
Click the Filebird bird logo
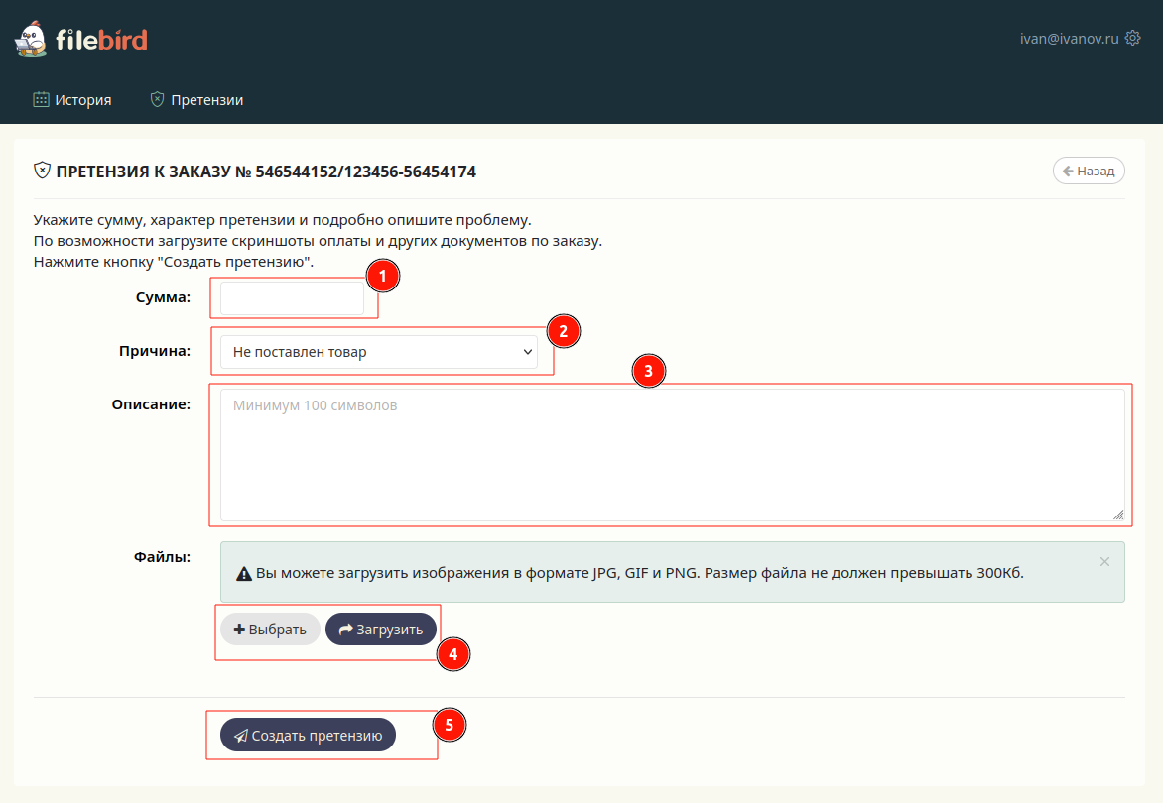pos(31,40)
